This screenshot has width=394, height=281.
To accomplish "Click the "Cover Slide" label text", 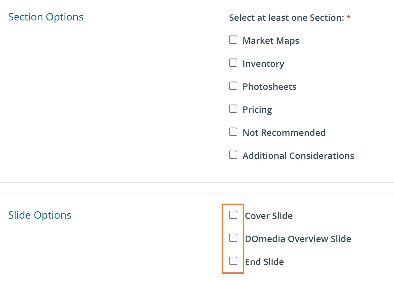I will pos(269,216).
